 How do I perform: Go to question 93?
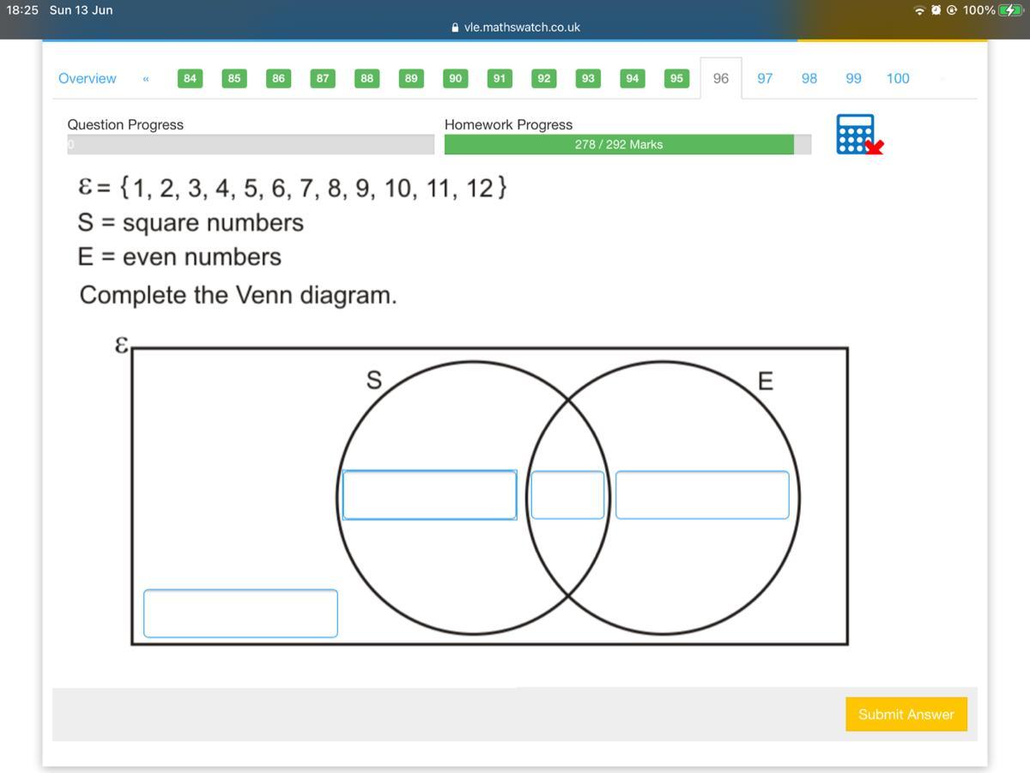coord(588,78)
